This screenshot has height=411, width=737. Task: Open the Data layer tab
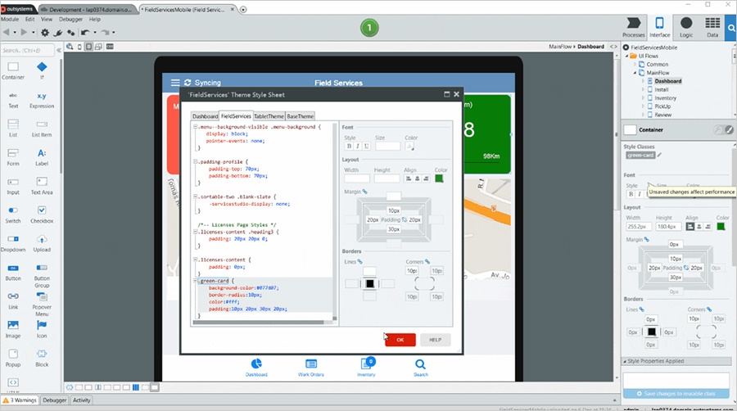pyautogui.click(x=712, y=27)
